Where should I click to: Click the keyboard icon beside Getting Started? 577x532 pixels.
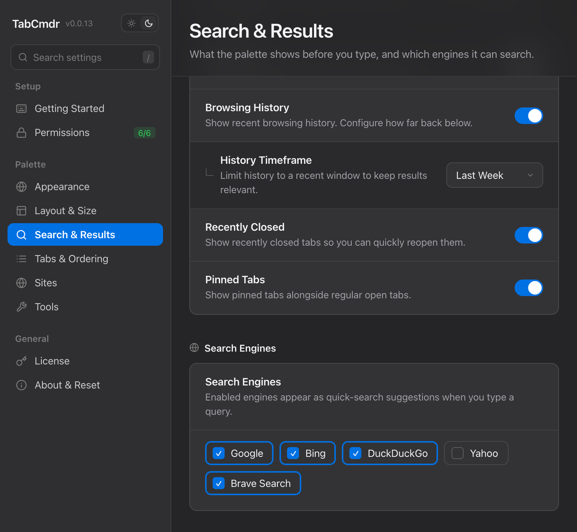coord(21,108)
